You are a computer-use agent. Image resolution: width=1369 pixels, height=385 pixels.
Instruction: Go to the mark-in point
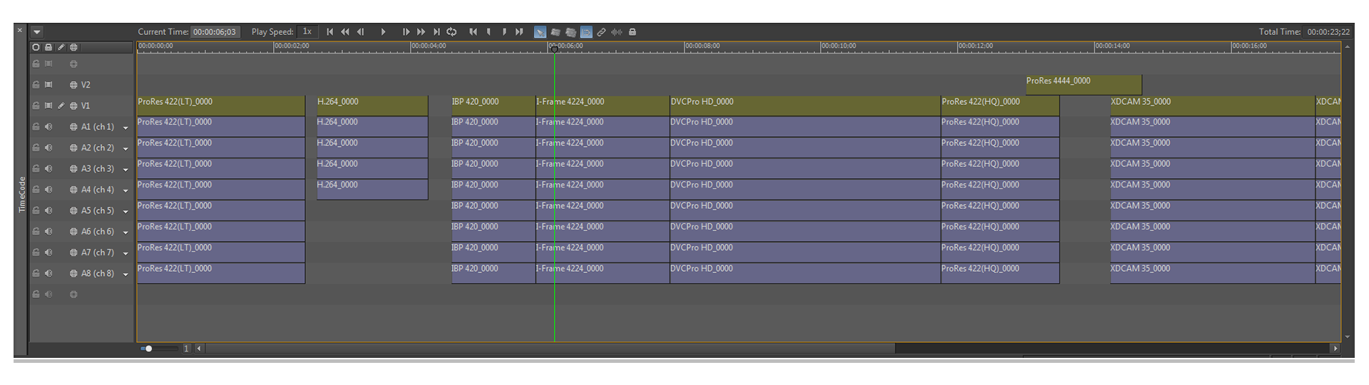coord(473,32)
